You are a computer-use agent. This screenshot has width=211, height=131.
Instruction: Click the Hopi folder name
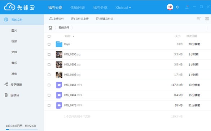point(67,44)
